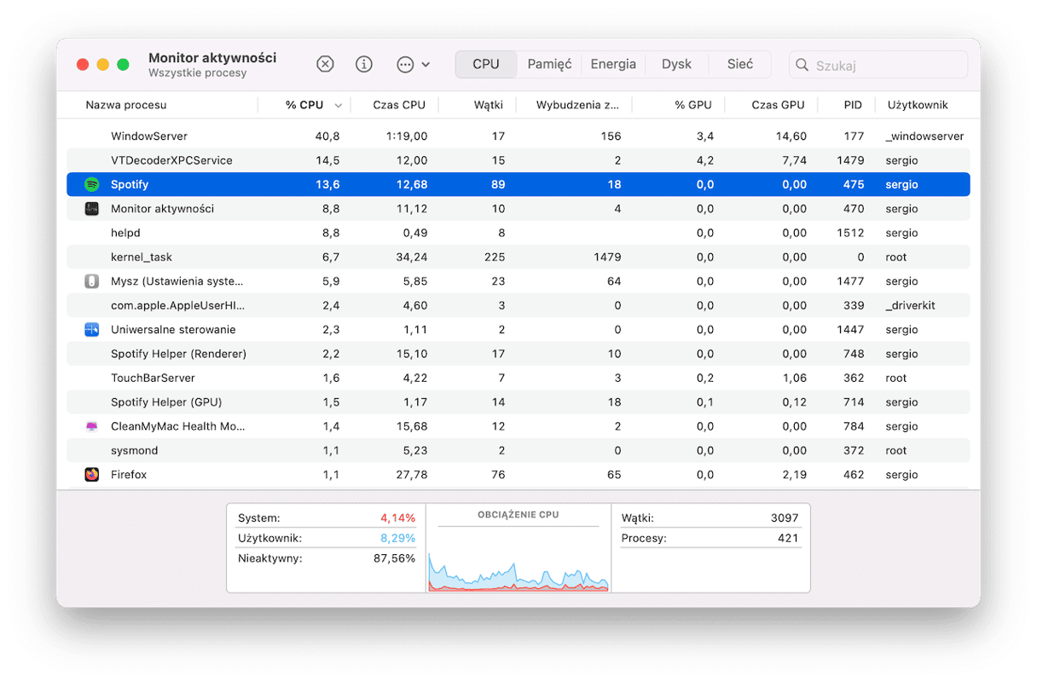Screen dimensions: 1037x682
Task: Select the sysmond process row
Action: click(x=518, y=450)
